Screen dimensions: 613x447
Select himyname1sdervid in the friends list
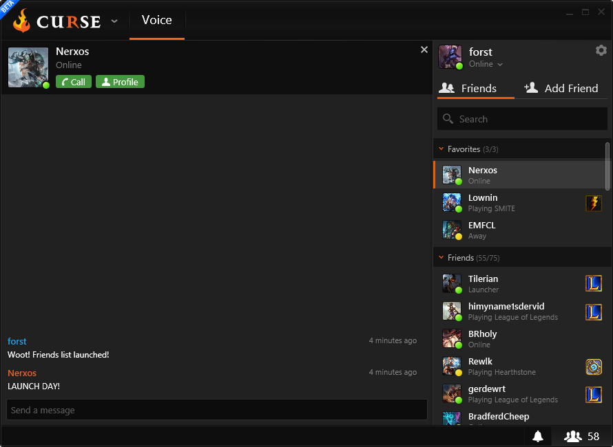[x=520, y=312]
